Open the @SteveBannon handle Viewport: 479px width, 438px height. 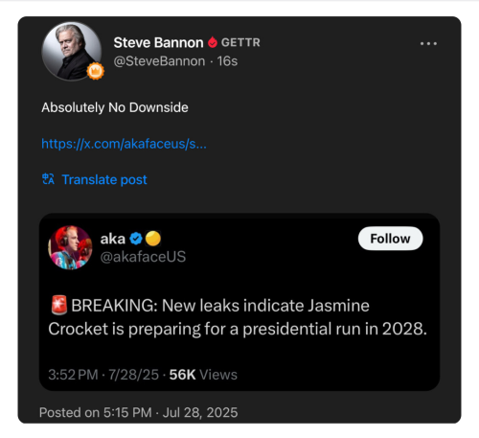159,61
